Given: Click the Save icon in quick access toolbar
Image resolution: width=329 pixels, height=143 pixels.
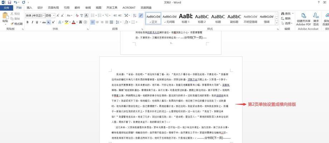Looking at the screenshot, I should 9,2.
